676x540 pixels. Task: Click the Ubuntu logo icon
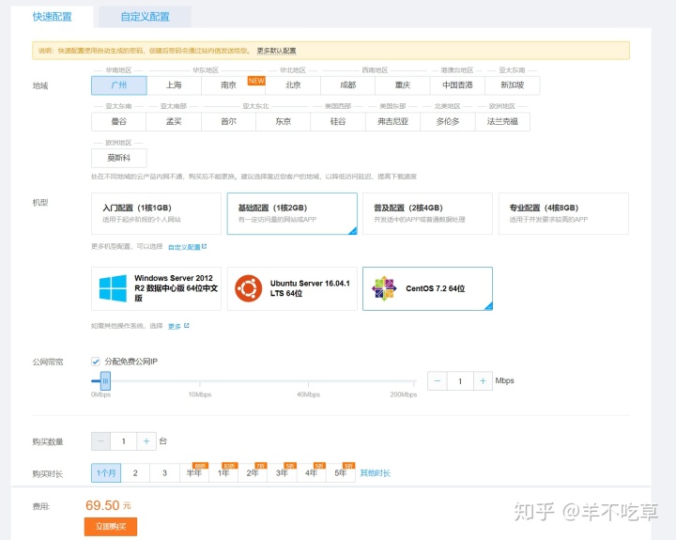click(248, 288)
